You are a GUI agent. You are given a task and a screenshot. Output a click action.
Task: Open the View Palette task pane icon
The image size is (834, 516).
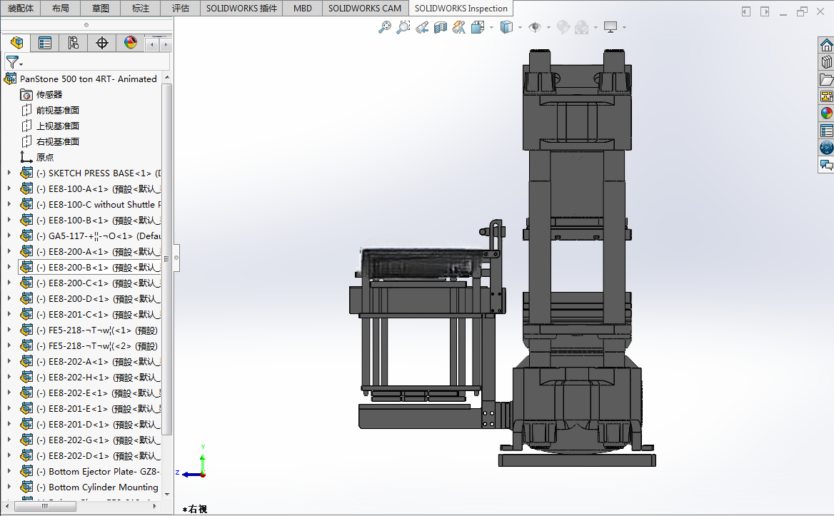pyautogui.click(x=826, y=96)
